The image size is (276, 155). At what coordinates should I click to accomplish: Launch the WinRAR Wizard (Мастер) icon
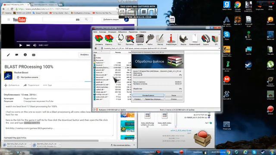[x=160, y=40]
